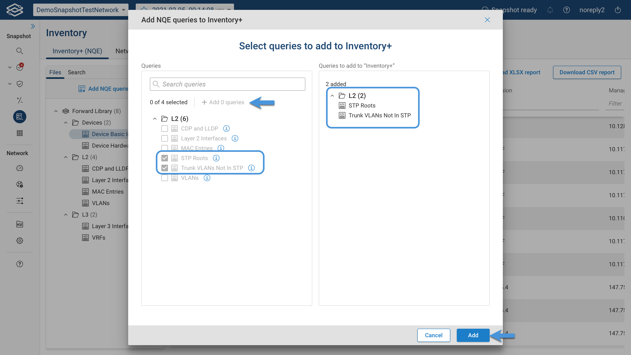Close the Add NQE queries dialog

(x=487, y=20)
